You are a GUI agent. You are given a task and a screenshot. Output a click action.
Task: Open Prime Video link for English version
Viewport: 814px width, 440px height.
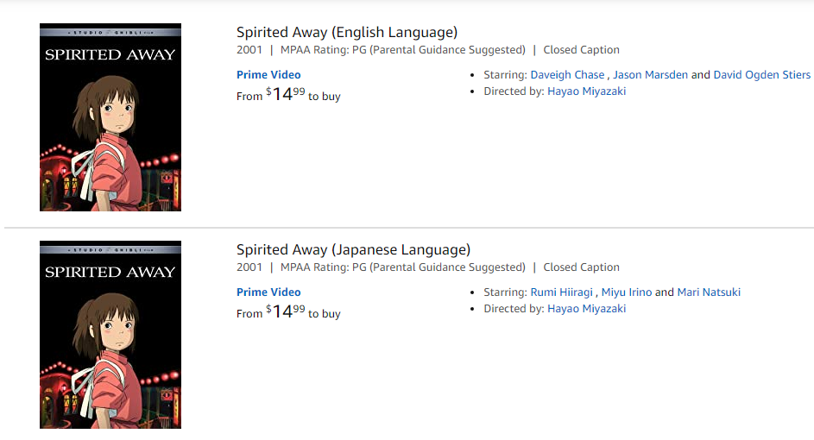point(268,75)
